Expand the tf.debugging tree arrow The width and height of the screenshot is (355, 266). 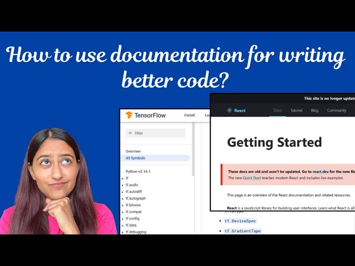coord(123,232)
